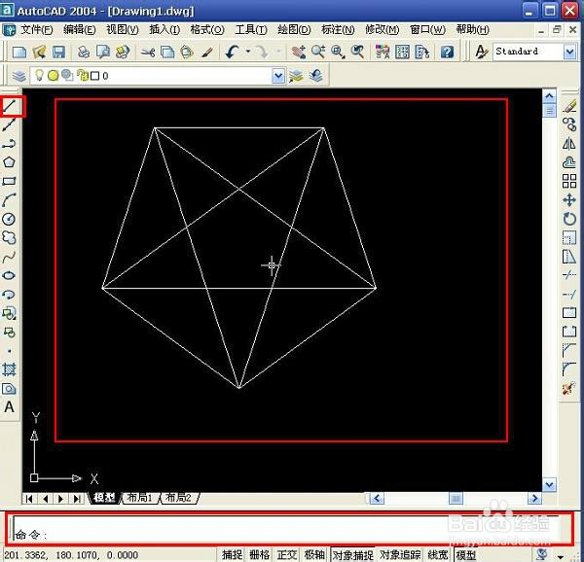This screenshot has height=562, width=584.
Task: Click the layer 0 color swatch
Action: click(x=95, y=76)
